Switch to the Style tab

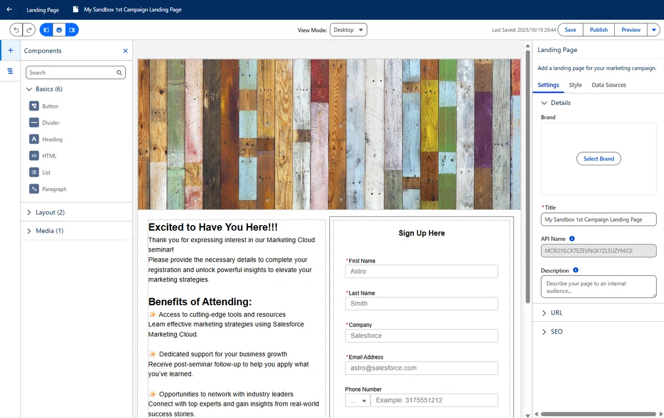[575, 85]
